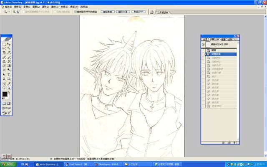This screenshot has width=267, height=167.
Task: Open the Zoom tool preset picker dropdown
Action: (9, 12)
